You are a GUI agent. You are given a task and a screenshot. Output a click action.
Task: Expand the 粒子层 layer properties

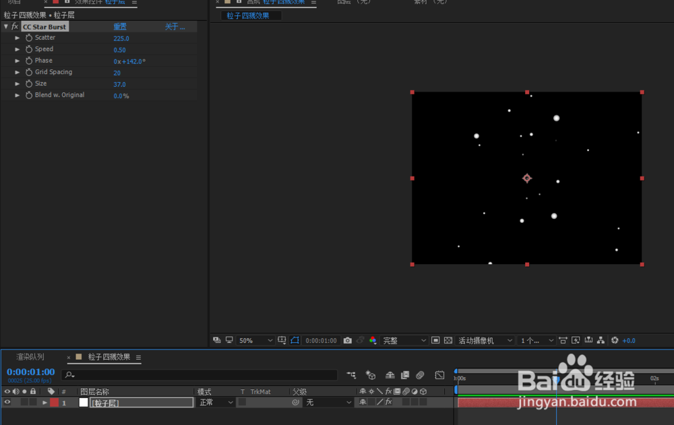[x=44, y=403]
